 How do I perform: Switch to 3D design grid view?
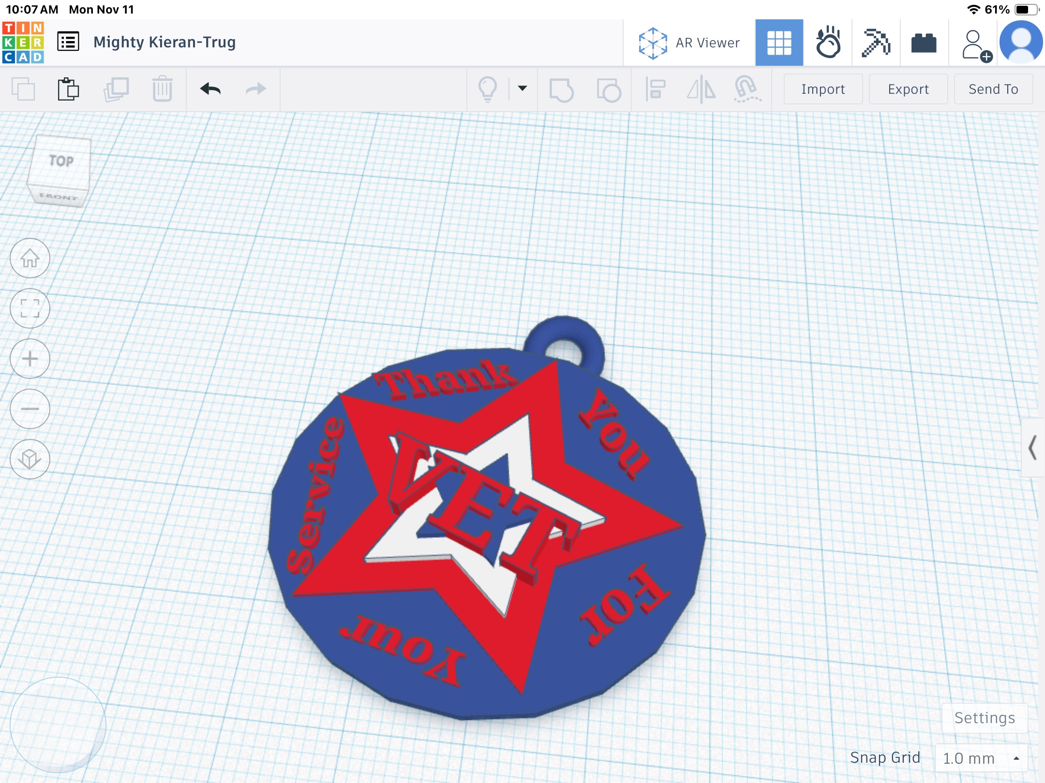pyautogui.click(x=779, y=43)
